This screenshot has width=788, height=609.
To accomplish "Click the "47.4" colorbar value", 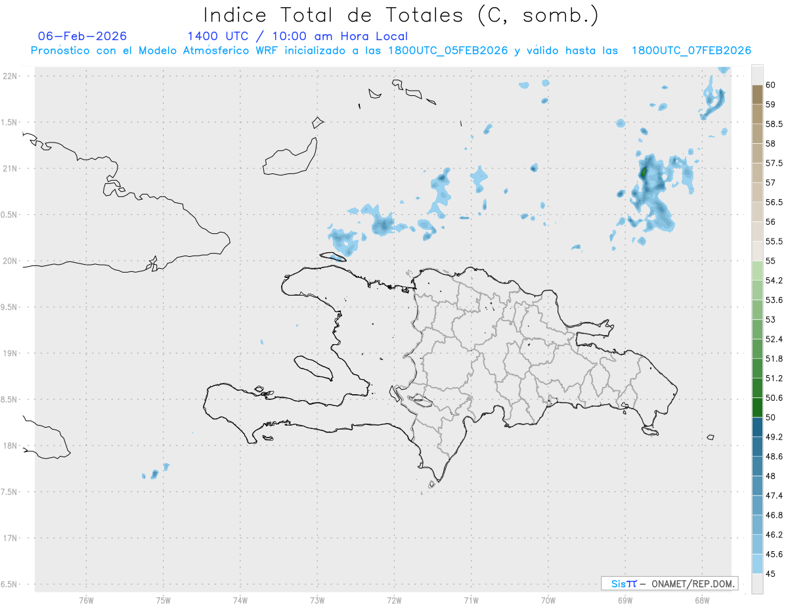I will [774, 495].
